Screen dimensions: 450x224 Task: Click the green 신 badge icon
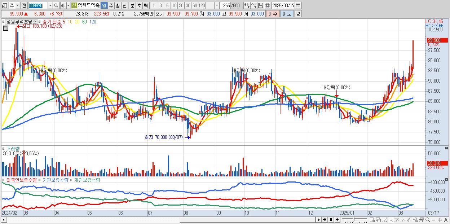tap(74, 5)
